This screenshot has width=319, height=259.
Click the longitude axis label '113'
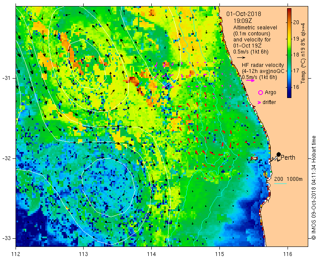point(83,254)
